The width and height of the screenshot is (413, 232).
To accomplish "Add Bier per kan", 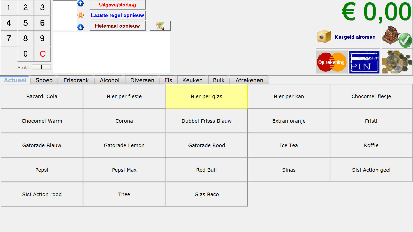I will (x=289, y=96).
